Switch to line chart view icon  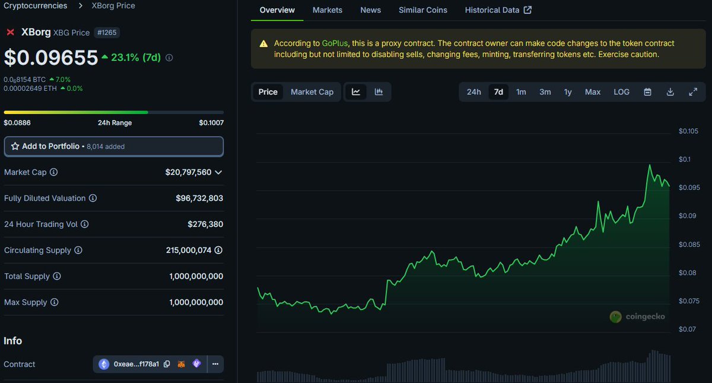[x=356, y=92]
